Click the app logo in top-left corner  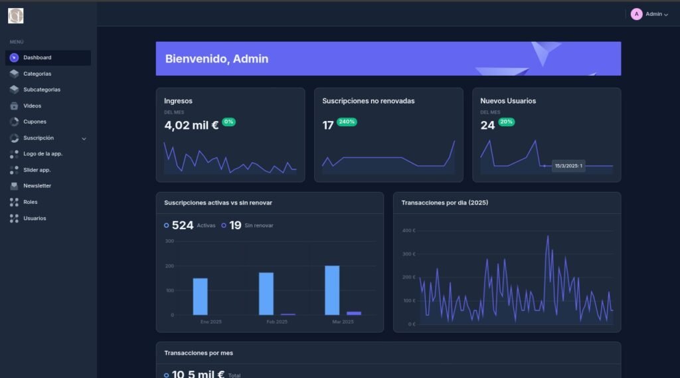point(15,15)
